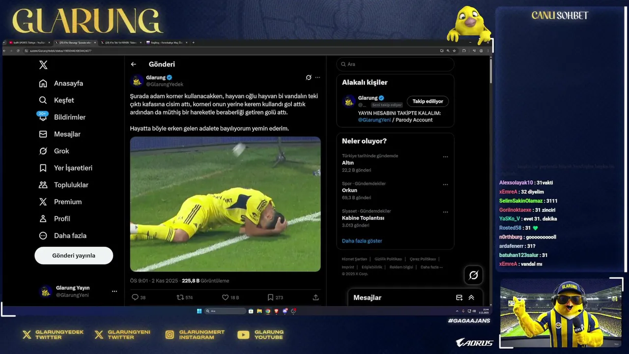The width and height of the screenshot is (629, 354).
Task: Open options for Kabine Toplantısı trend
Action: pyautogui.click(x=445, y=212)
